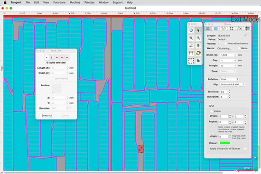Open the Machine menu

click(x=75, y=2)
